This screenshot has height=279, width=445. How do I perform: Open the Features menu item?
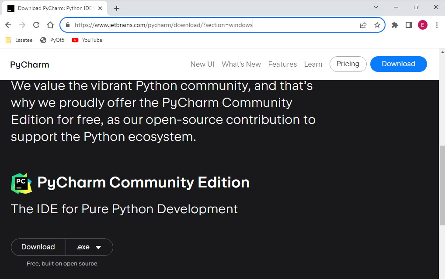click(x=282, y=64)
